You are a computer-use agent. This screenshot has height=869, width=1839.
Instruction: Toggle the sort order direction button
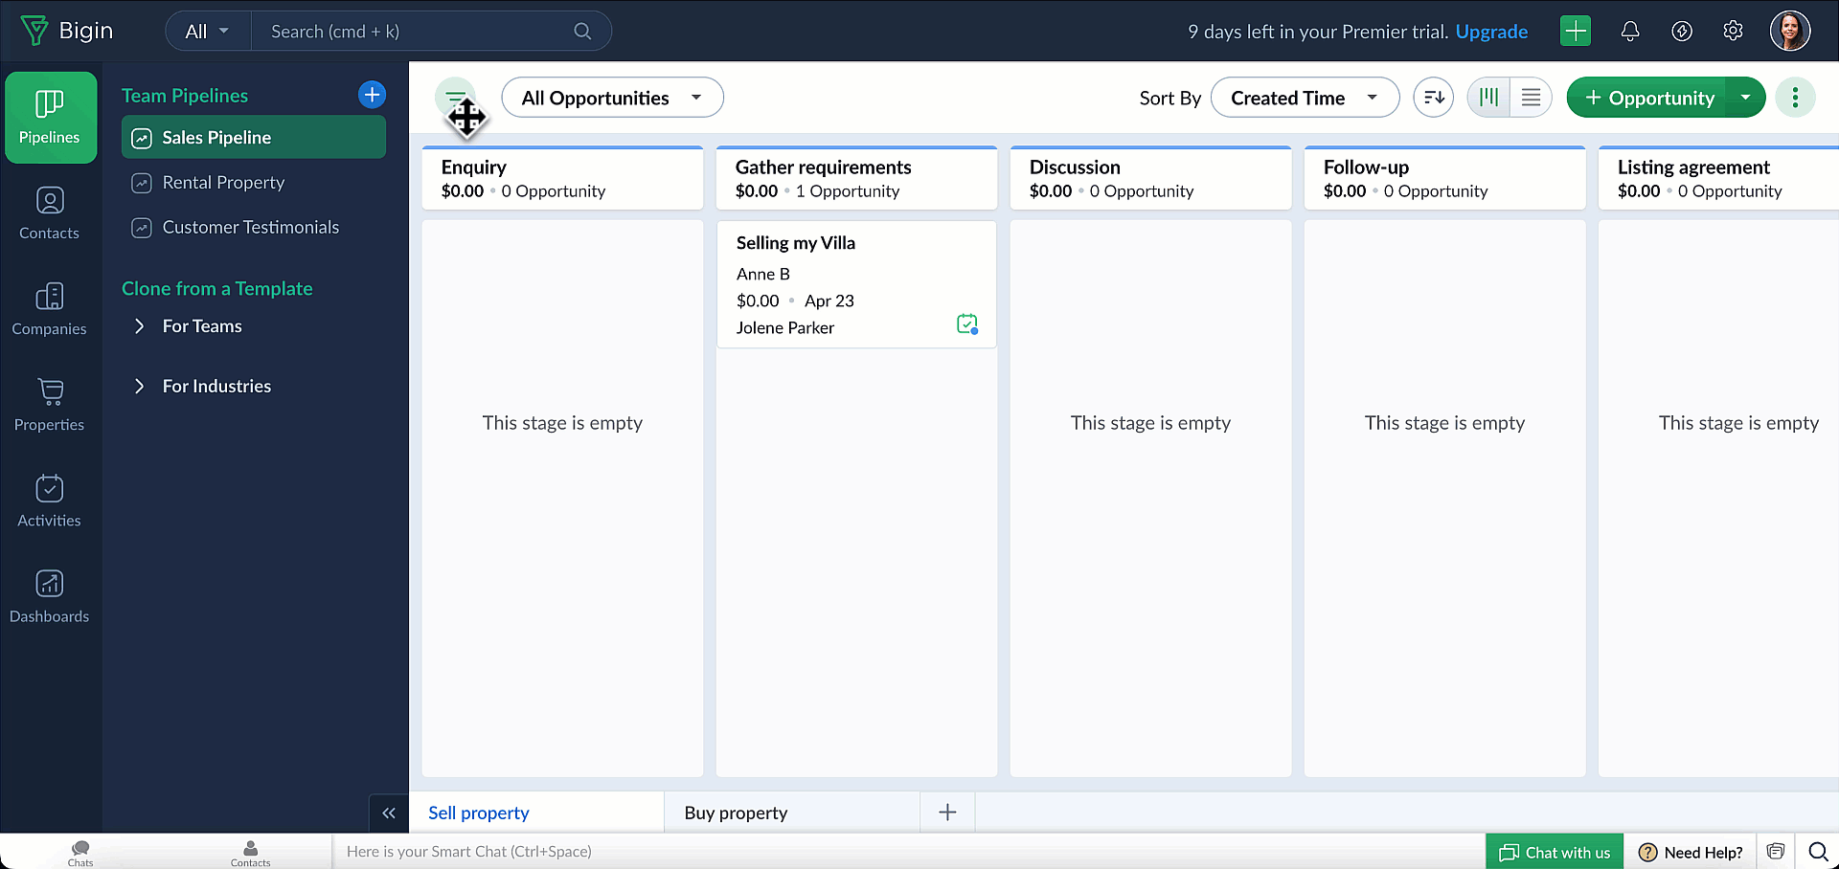pos(1433,98)
